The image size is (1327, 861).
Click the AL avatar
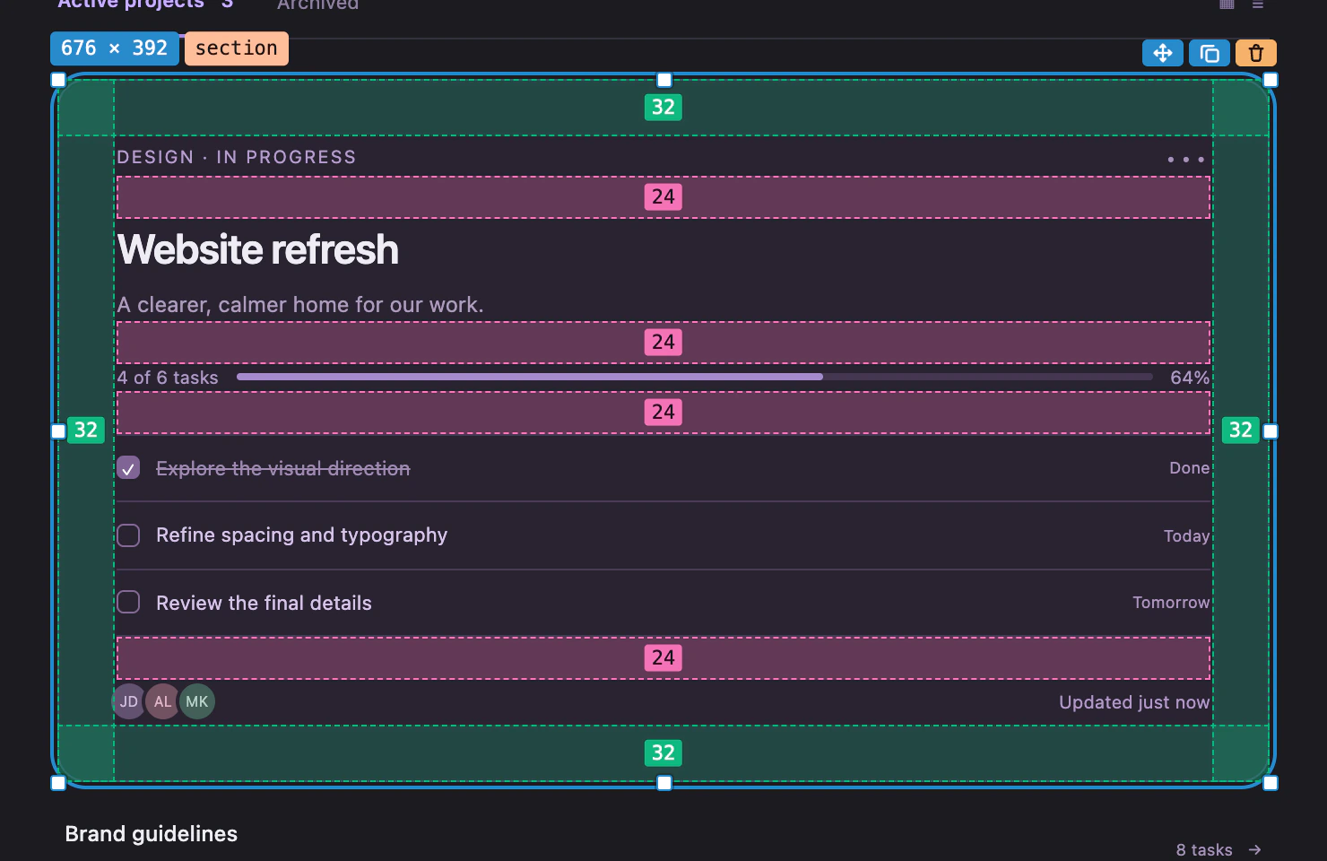tap(162, 701)
